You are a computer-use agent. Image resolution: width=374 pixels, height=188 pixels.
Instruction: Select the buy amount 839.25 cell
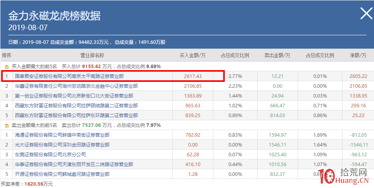point(193,116)
